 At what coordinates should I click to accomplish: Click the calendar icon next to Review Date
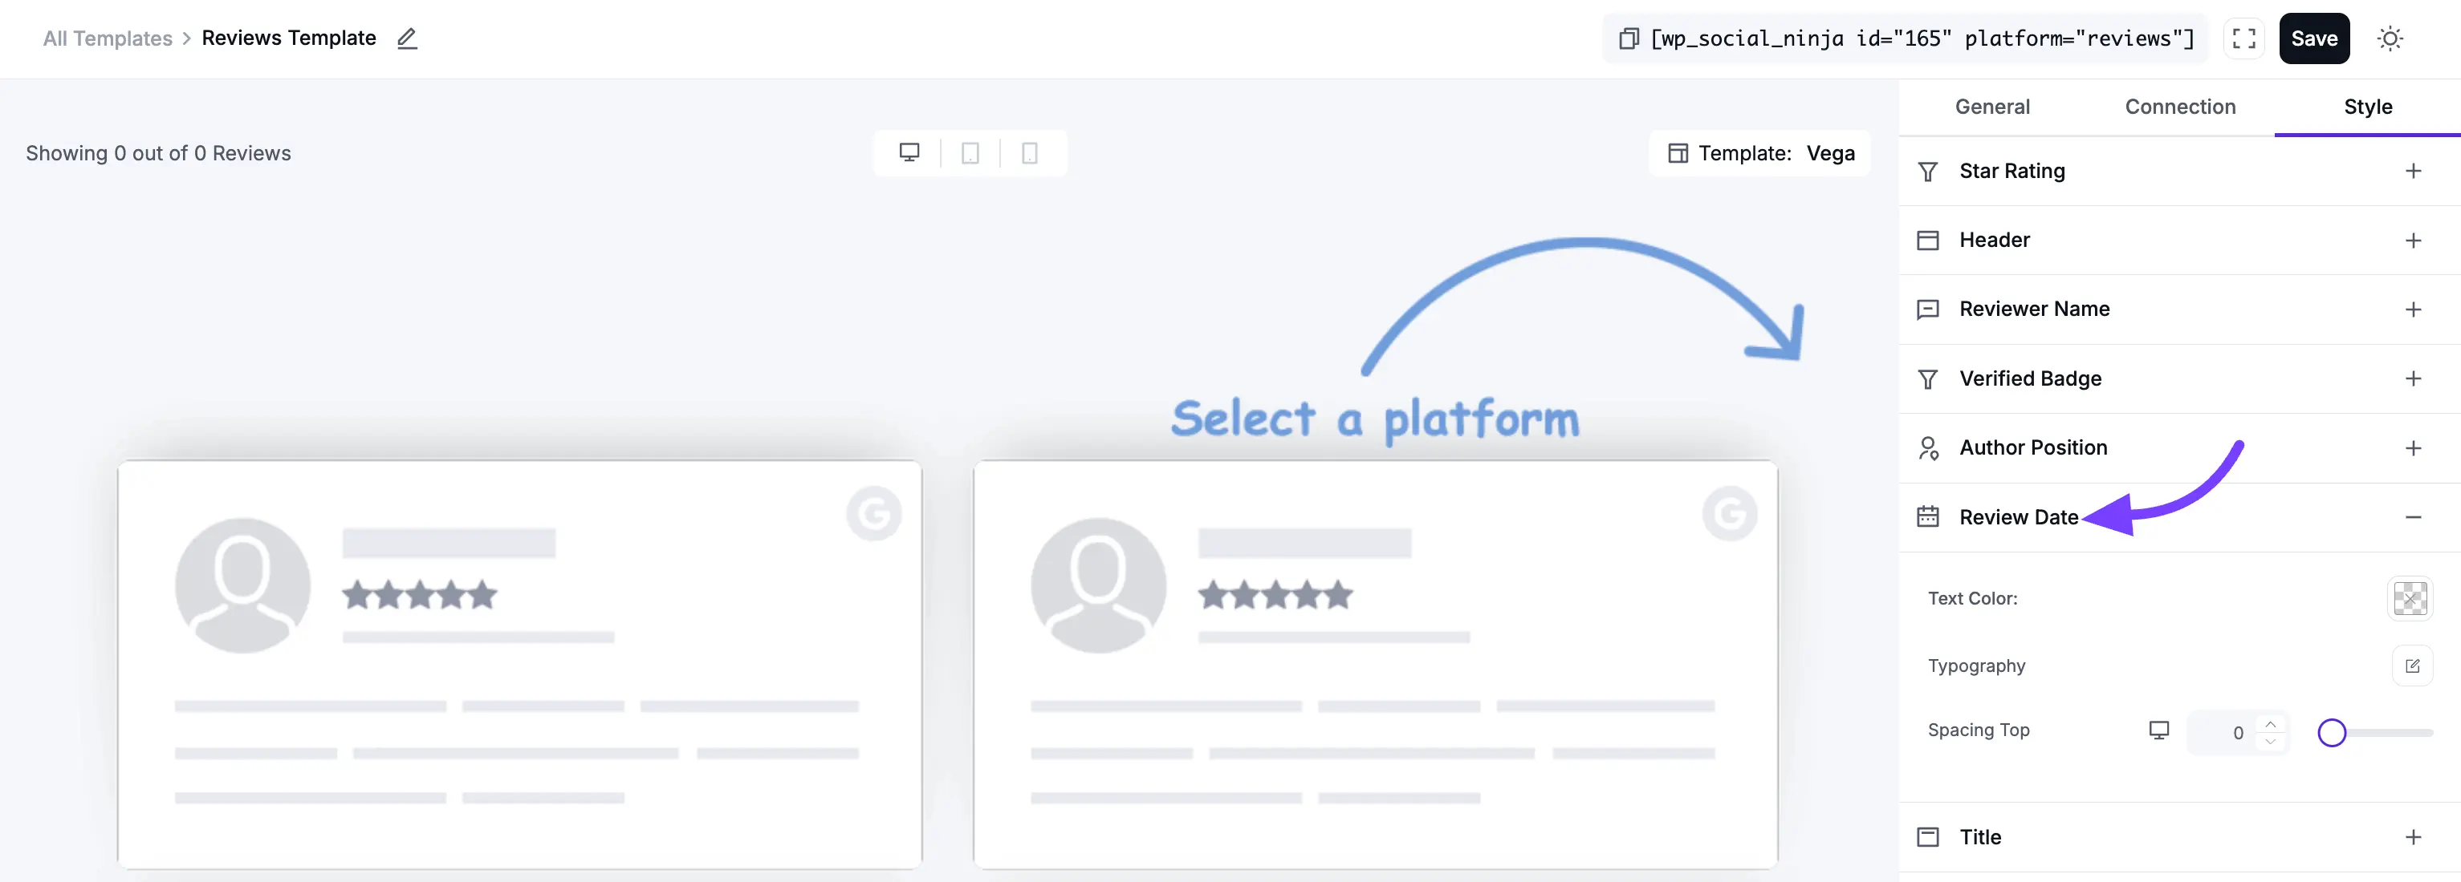[1928, 516]
